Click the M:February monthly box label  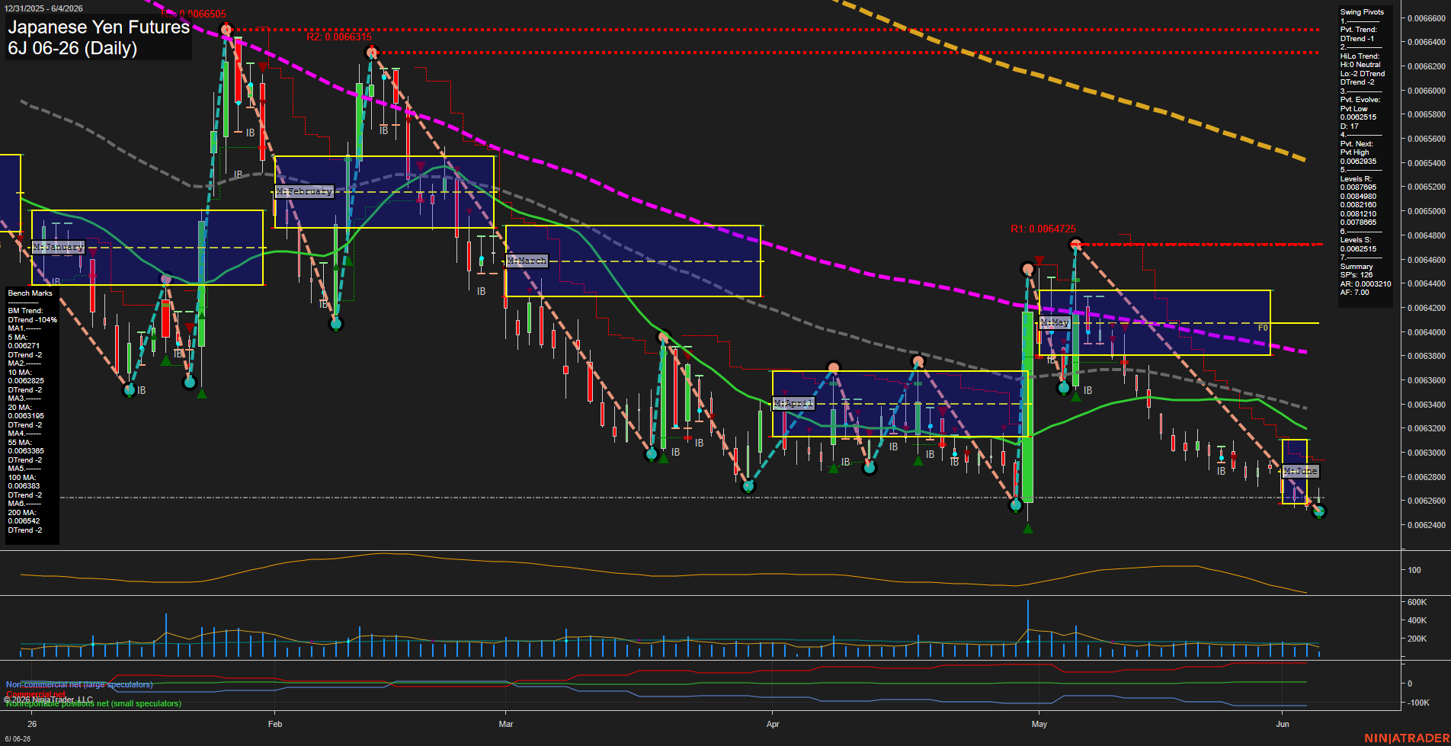[304, 191]
